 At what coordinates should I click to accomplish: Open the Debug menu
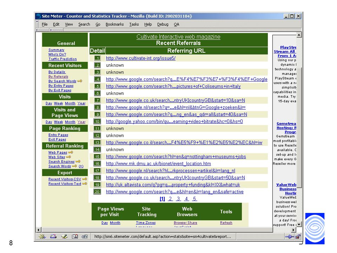point(163,24)
